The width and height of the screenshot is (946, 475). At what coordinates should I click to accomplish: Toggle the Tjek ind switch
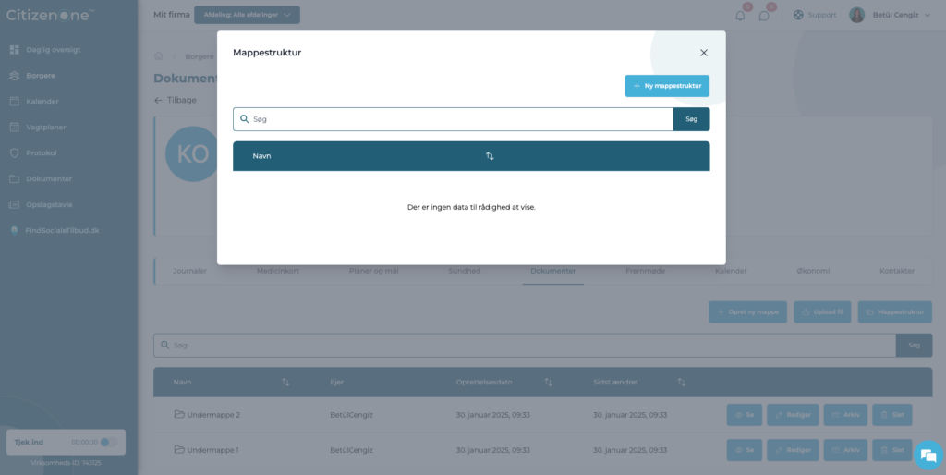107,443
